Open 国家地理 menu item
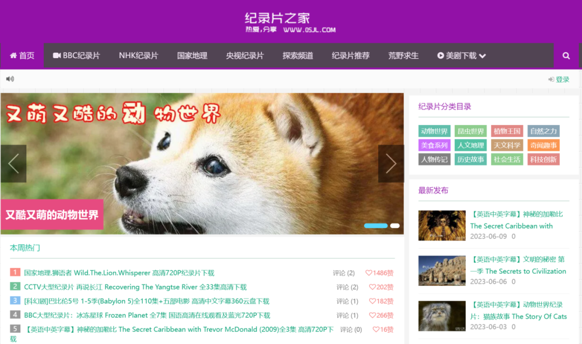 coord(192,55)
